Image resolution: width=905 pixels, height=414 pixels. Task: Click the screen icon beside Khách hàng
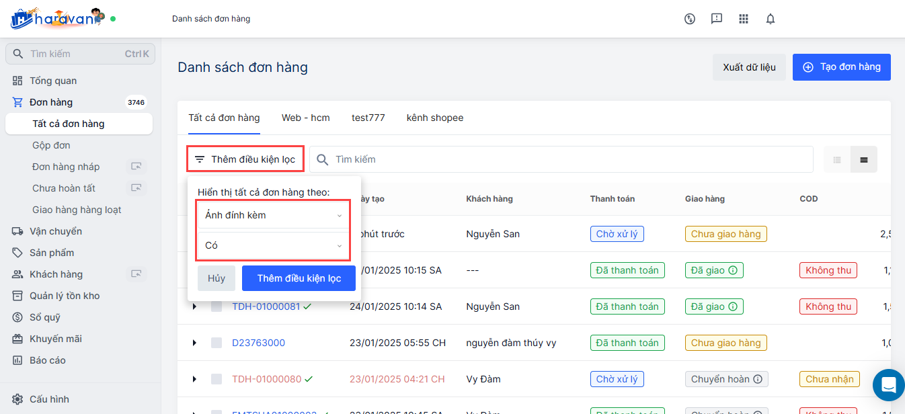point(136,274)
